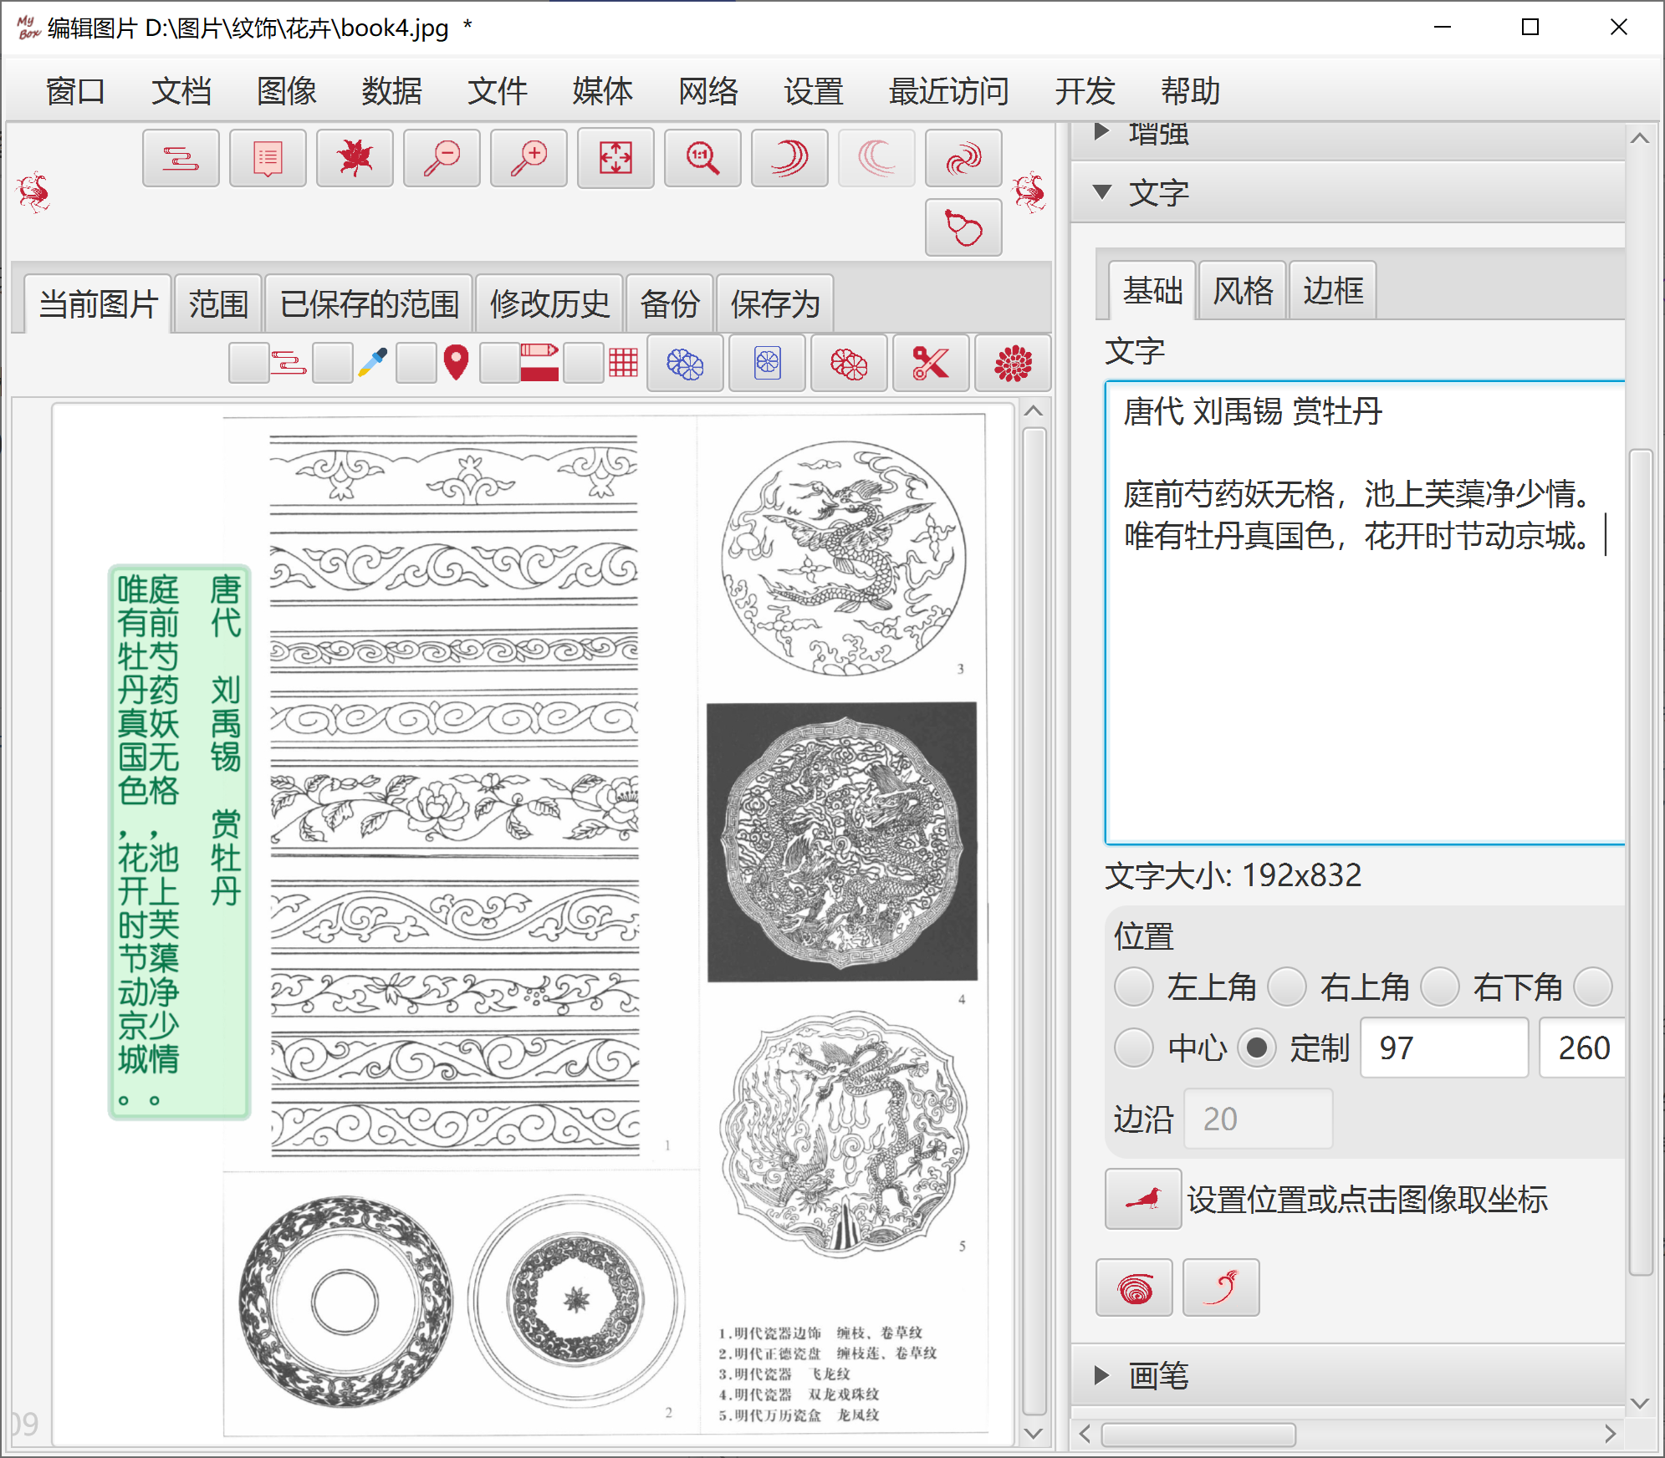The width and height of the screenshot is (1665, 1458).
Task: Switch to the 修改历史 tab
Action: coord(549,303)
